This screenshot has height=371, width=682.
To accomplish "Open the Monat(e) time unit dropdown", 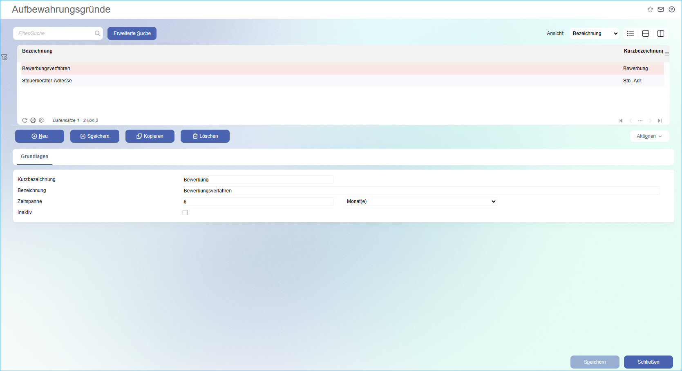I will [421, 201].
